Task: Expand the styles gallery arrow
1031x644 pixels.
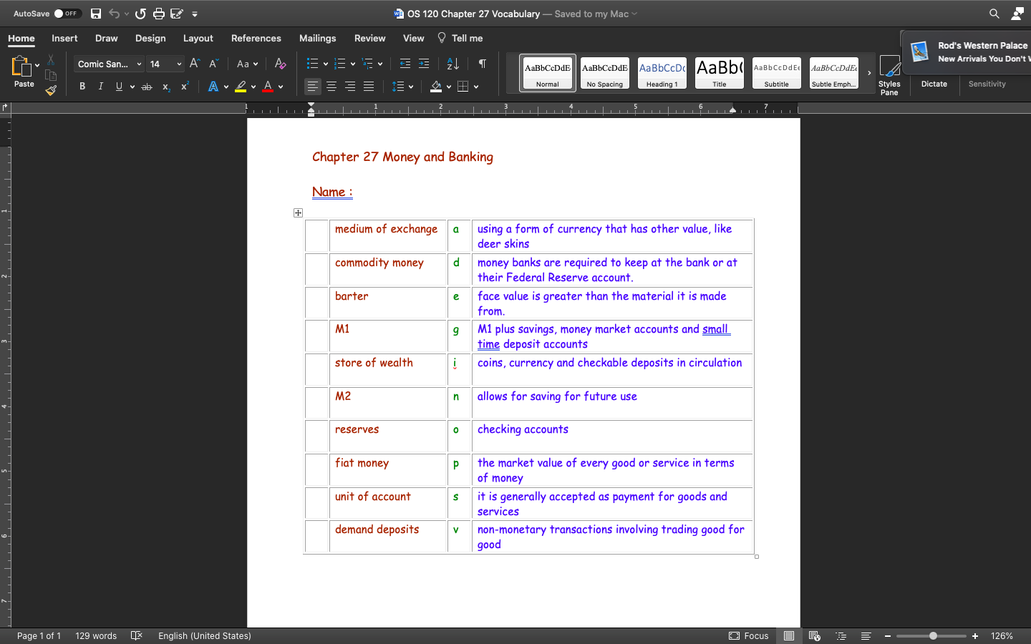Action: 869,73
